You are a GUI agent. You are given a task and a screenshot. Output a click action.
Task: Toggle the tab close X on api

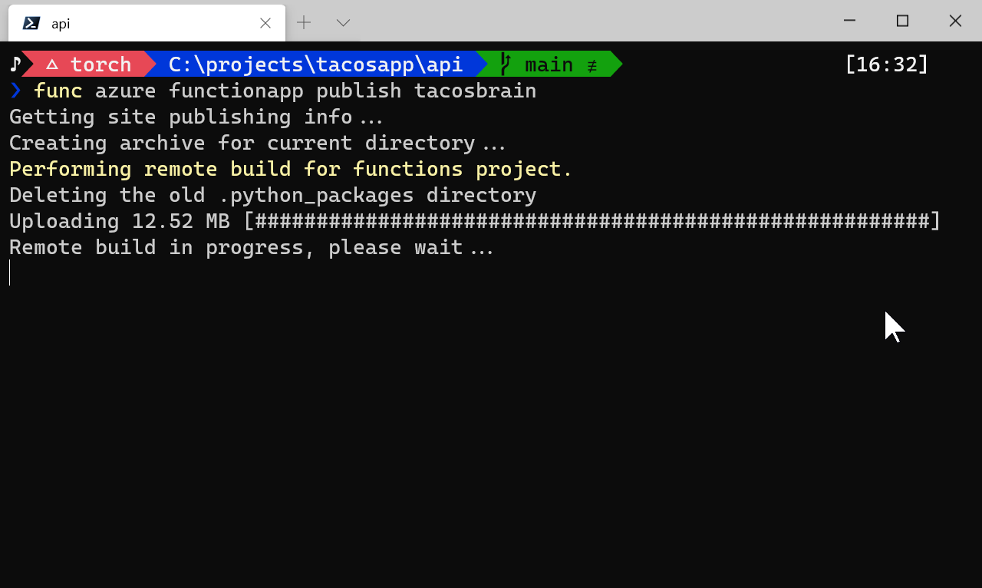265,23
